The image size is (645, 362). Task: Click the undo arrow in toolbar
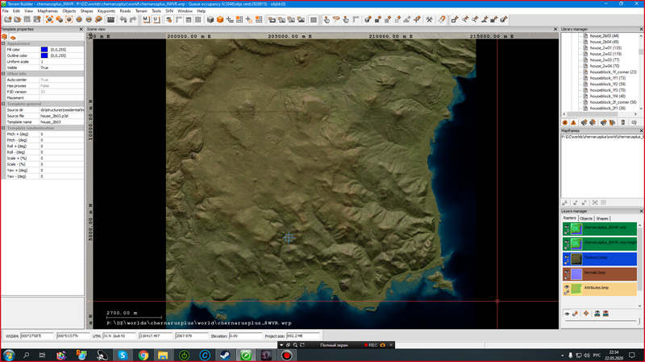(x=123, y=19)
